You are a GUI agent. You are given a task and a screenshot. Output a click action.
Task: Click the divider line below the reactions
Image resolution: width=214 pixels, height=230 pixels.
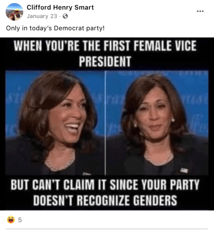[107, 229]
